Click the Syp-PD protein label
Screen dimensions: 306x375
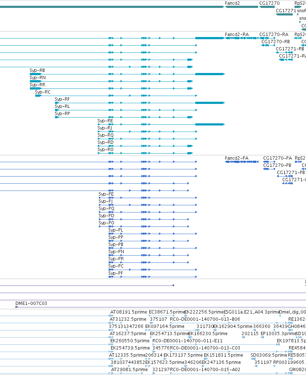[x=106, y=215]
